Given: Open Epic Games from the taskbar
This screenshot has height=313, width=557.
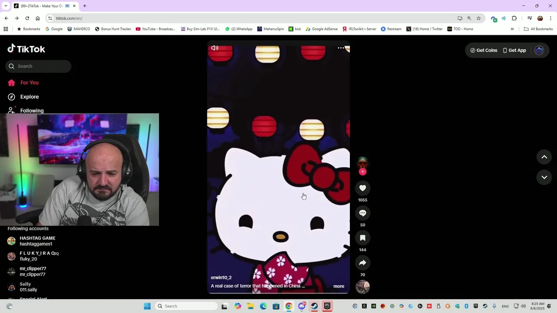Looking at the screenshot, I should pos(327,306).
